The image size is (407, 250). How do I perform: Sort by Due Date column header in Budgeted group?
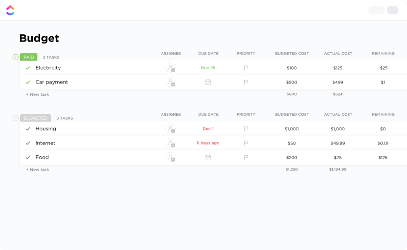[208, 115]
